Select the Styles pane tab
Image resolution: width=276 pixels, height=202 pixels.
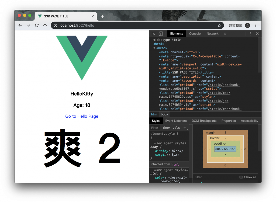[156, 121]
